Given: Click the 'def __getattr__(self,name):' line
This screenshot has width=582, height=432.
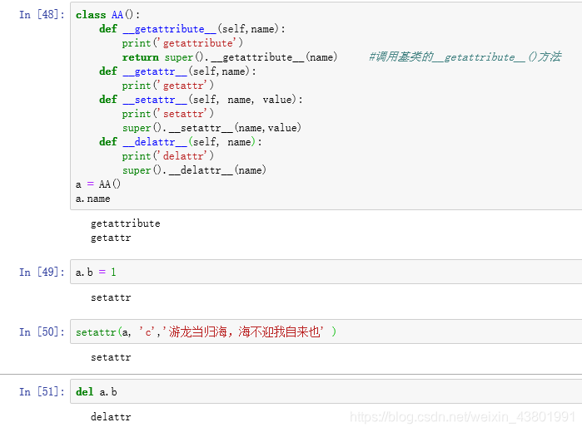Looking at the screenshot, I should coord(177,71).
